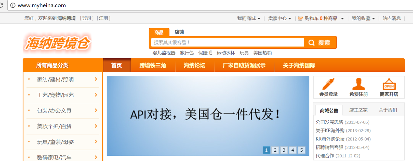413x161 pixels.
Task: Click the browser reload icon
Action: click(x=2, y=5)
